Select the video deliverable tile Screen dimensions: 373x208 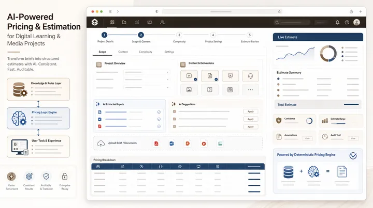pyautogui.click(x=189, y=76)
